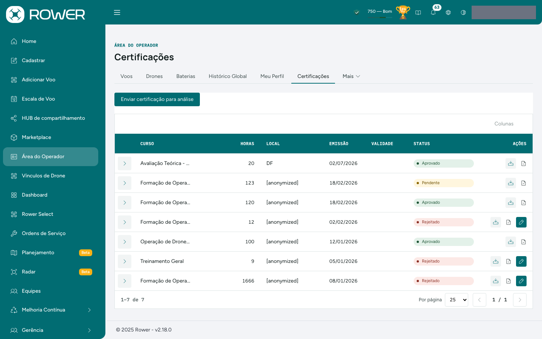Open the book documentation icon
Viewport: 542px width, 339px height.
coord(418,12)
